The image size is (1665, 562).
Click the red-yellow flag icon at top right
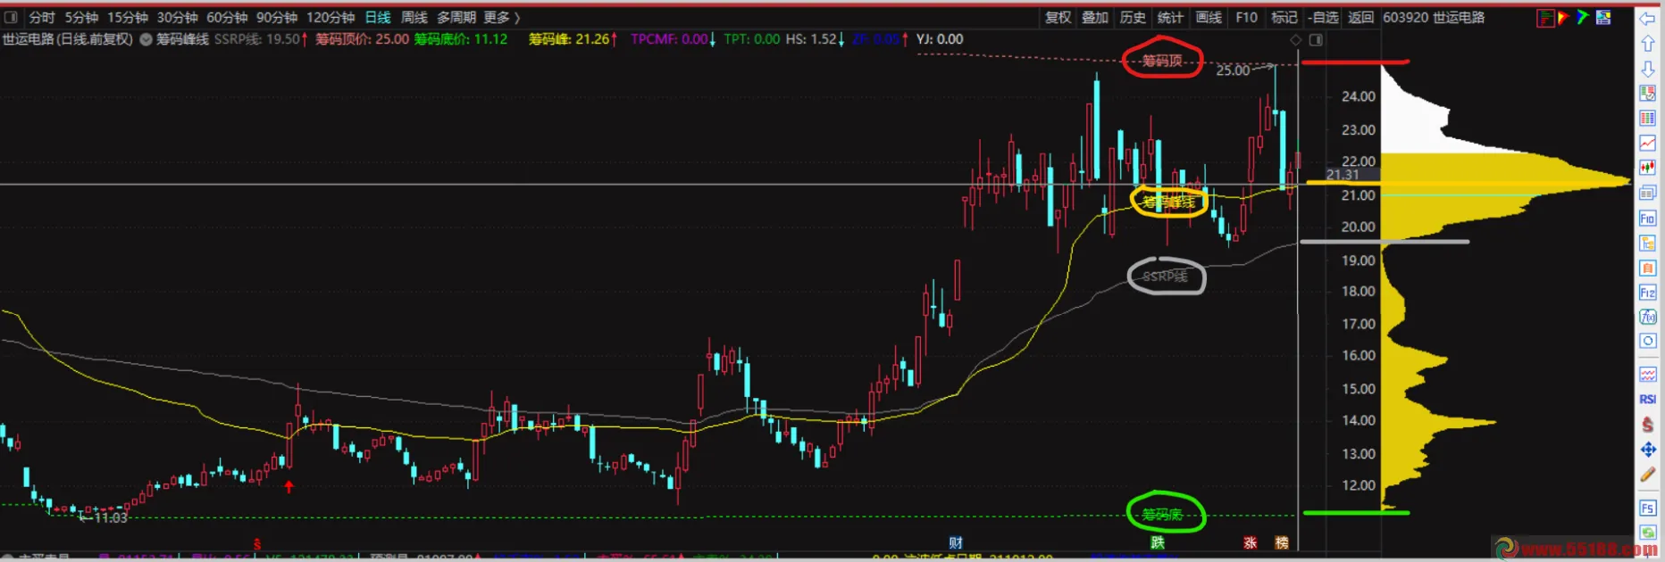coord(1564,18)
